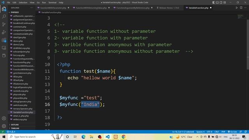Image resolution: width=249 pixels, height=140 pixels.
Task: Click the vertical editor scrollbar
Action: (x=248, y=44)
